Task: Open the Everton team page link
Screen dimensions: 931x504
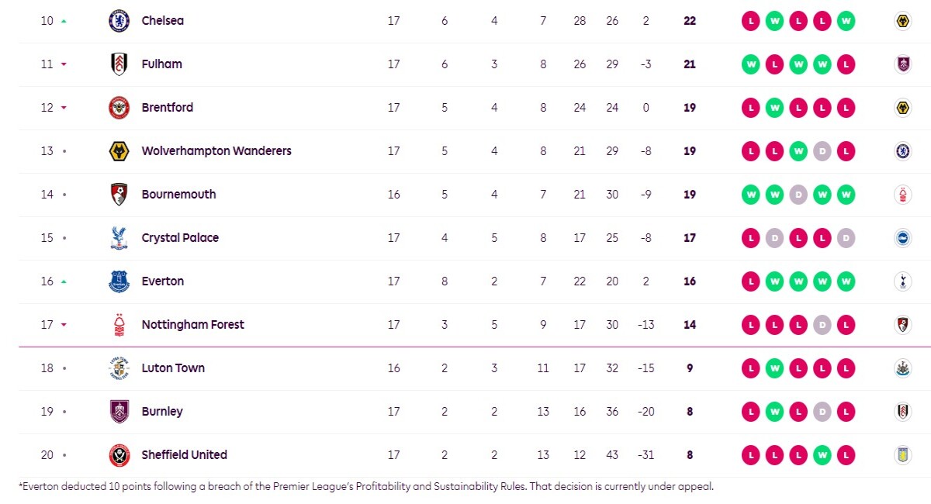Action: tap(163, 281)
